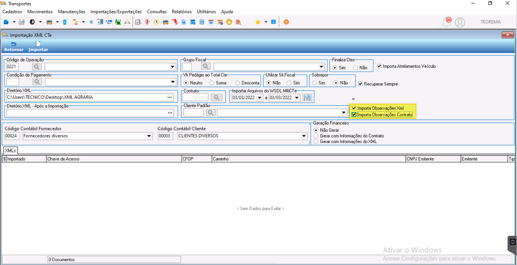The image size is (517, 265).
Task: Open the Importações/Exportações menu
Action: (116, 12)
